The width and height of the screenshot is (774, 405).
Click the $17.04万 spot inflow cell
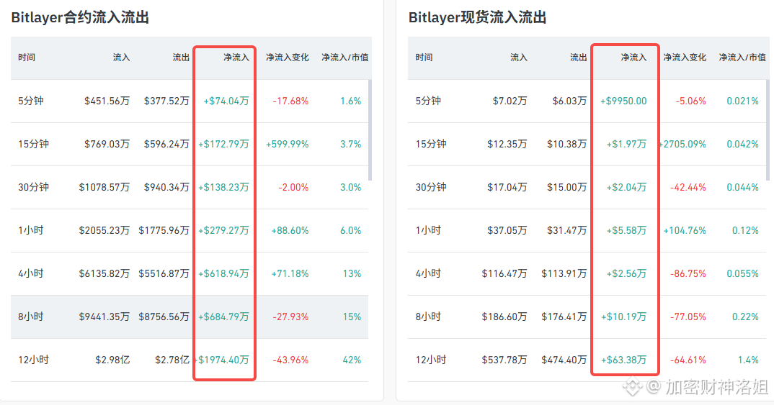507,187
